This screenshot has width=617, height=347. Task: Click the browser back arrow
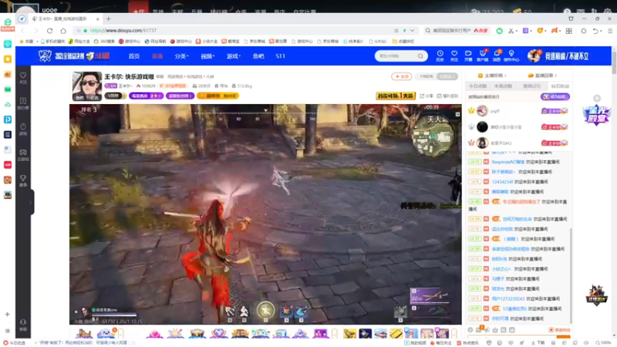[x=23, y=30]
